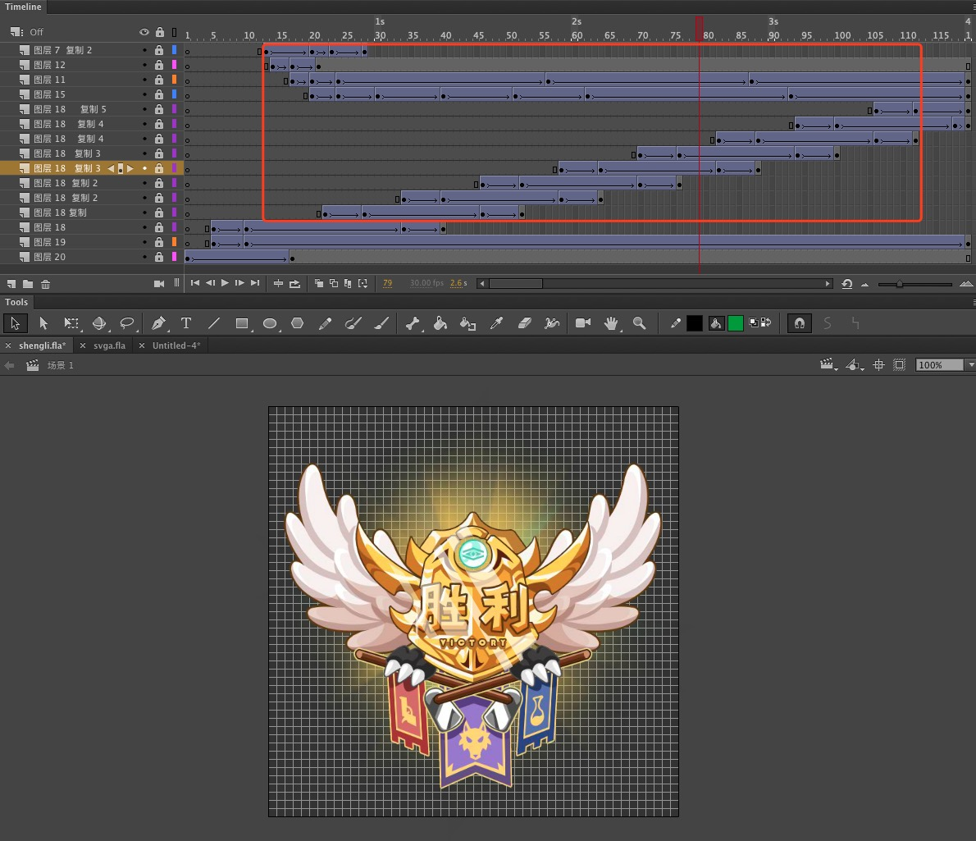Open the modify markers dropdown
This screenshot has width=976, height=841.
pyautogui.click(x=363, y=283)
